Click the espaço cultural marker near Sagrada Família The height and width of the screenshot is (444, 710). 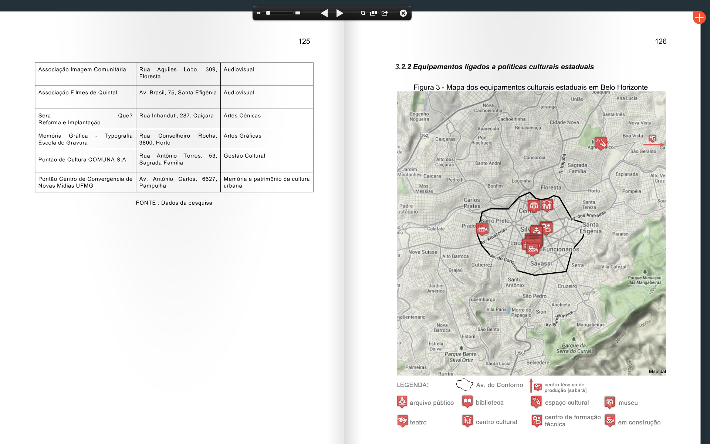click(x=601, y=142)
